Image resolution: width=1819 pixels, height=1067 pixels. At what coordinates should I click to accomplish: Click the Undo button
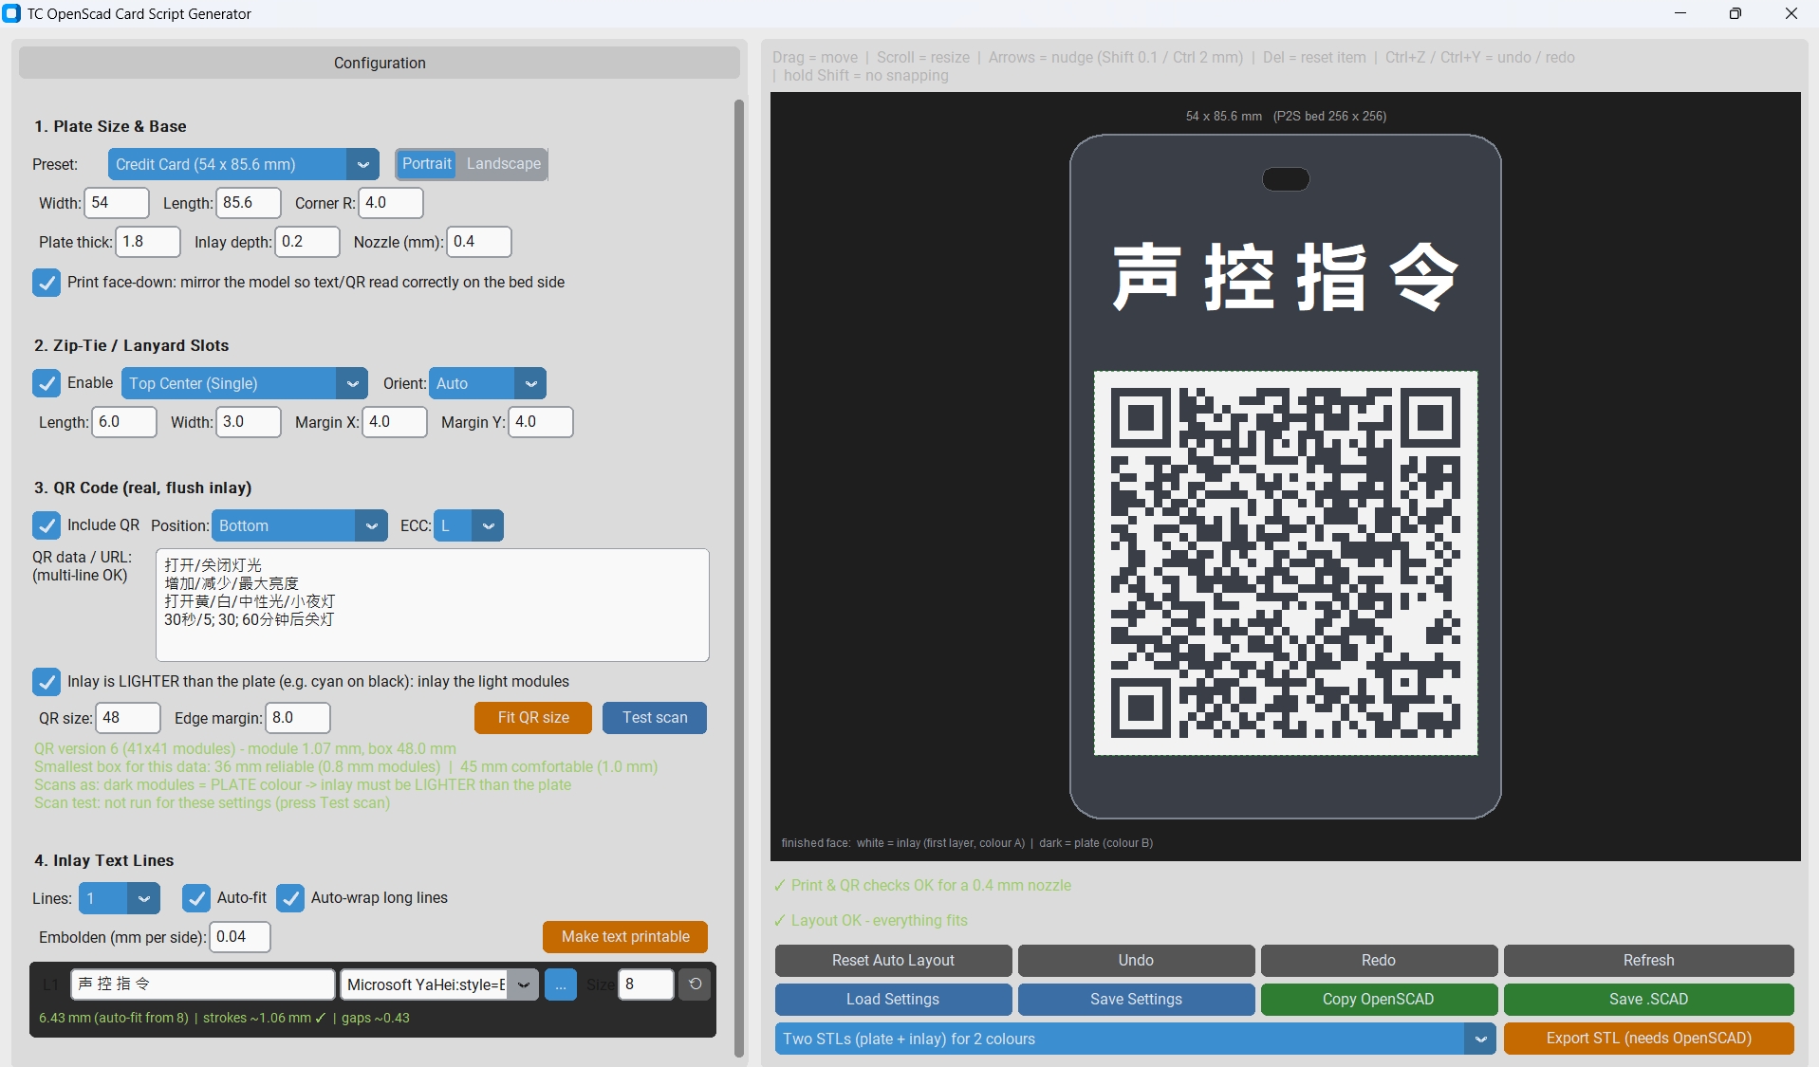tap(1136, 961)
